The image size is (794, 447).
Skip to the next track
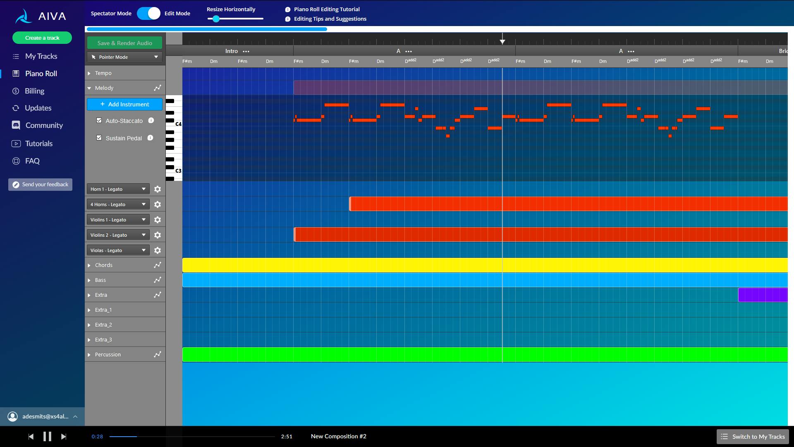click(64, 436)
